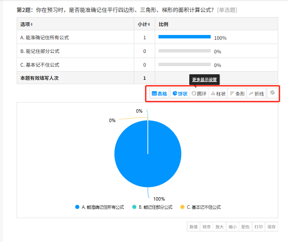Open the 配色 color scheme button
Image resolution: width=288 pixels, height=242 pixels.
tap(245, 227)
